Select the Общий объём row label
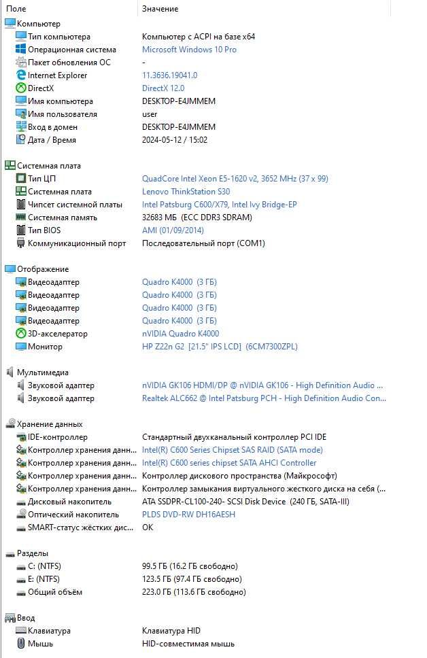 [x=55, y=592]
